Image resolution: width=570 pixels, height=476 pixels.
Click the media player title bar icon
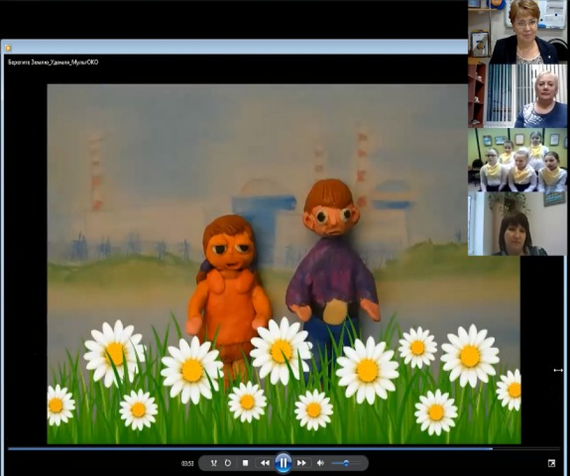tap(8, 48)
